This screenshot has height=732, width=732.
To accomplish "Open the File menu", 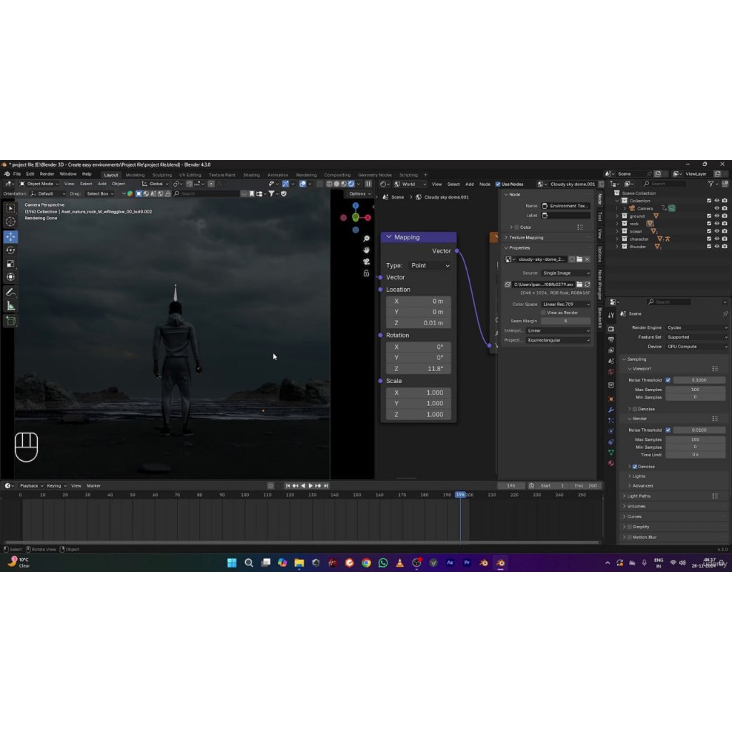I will (17, 174).
